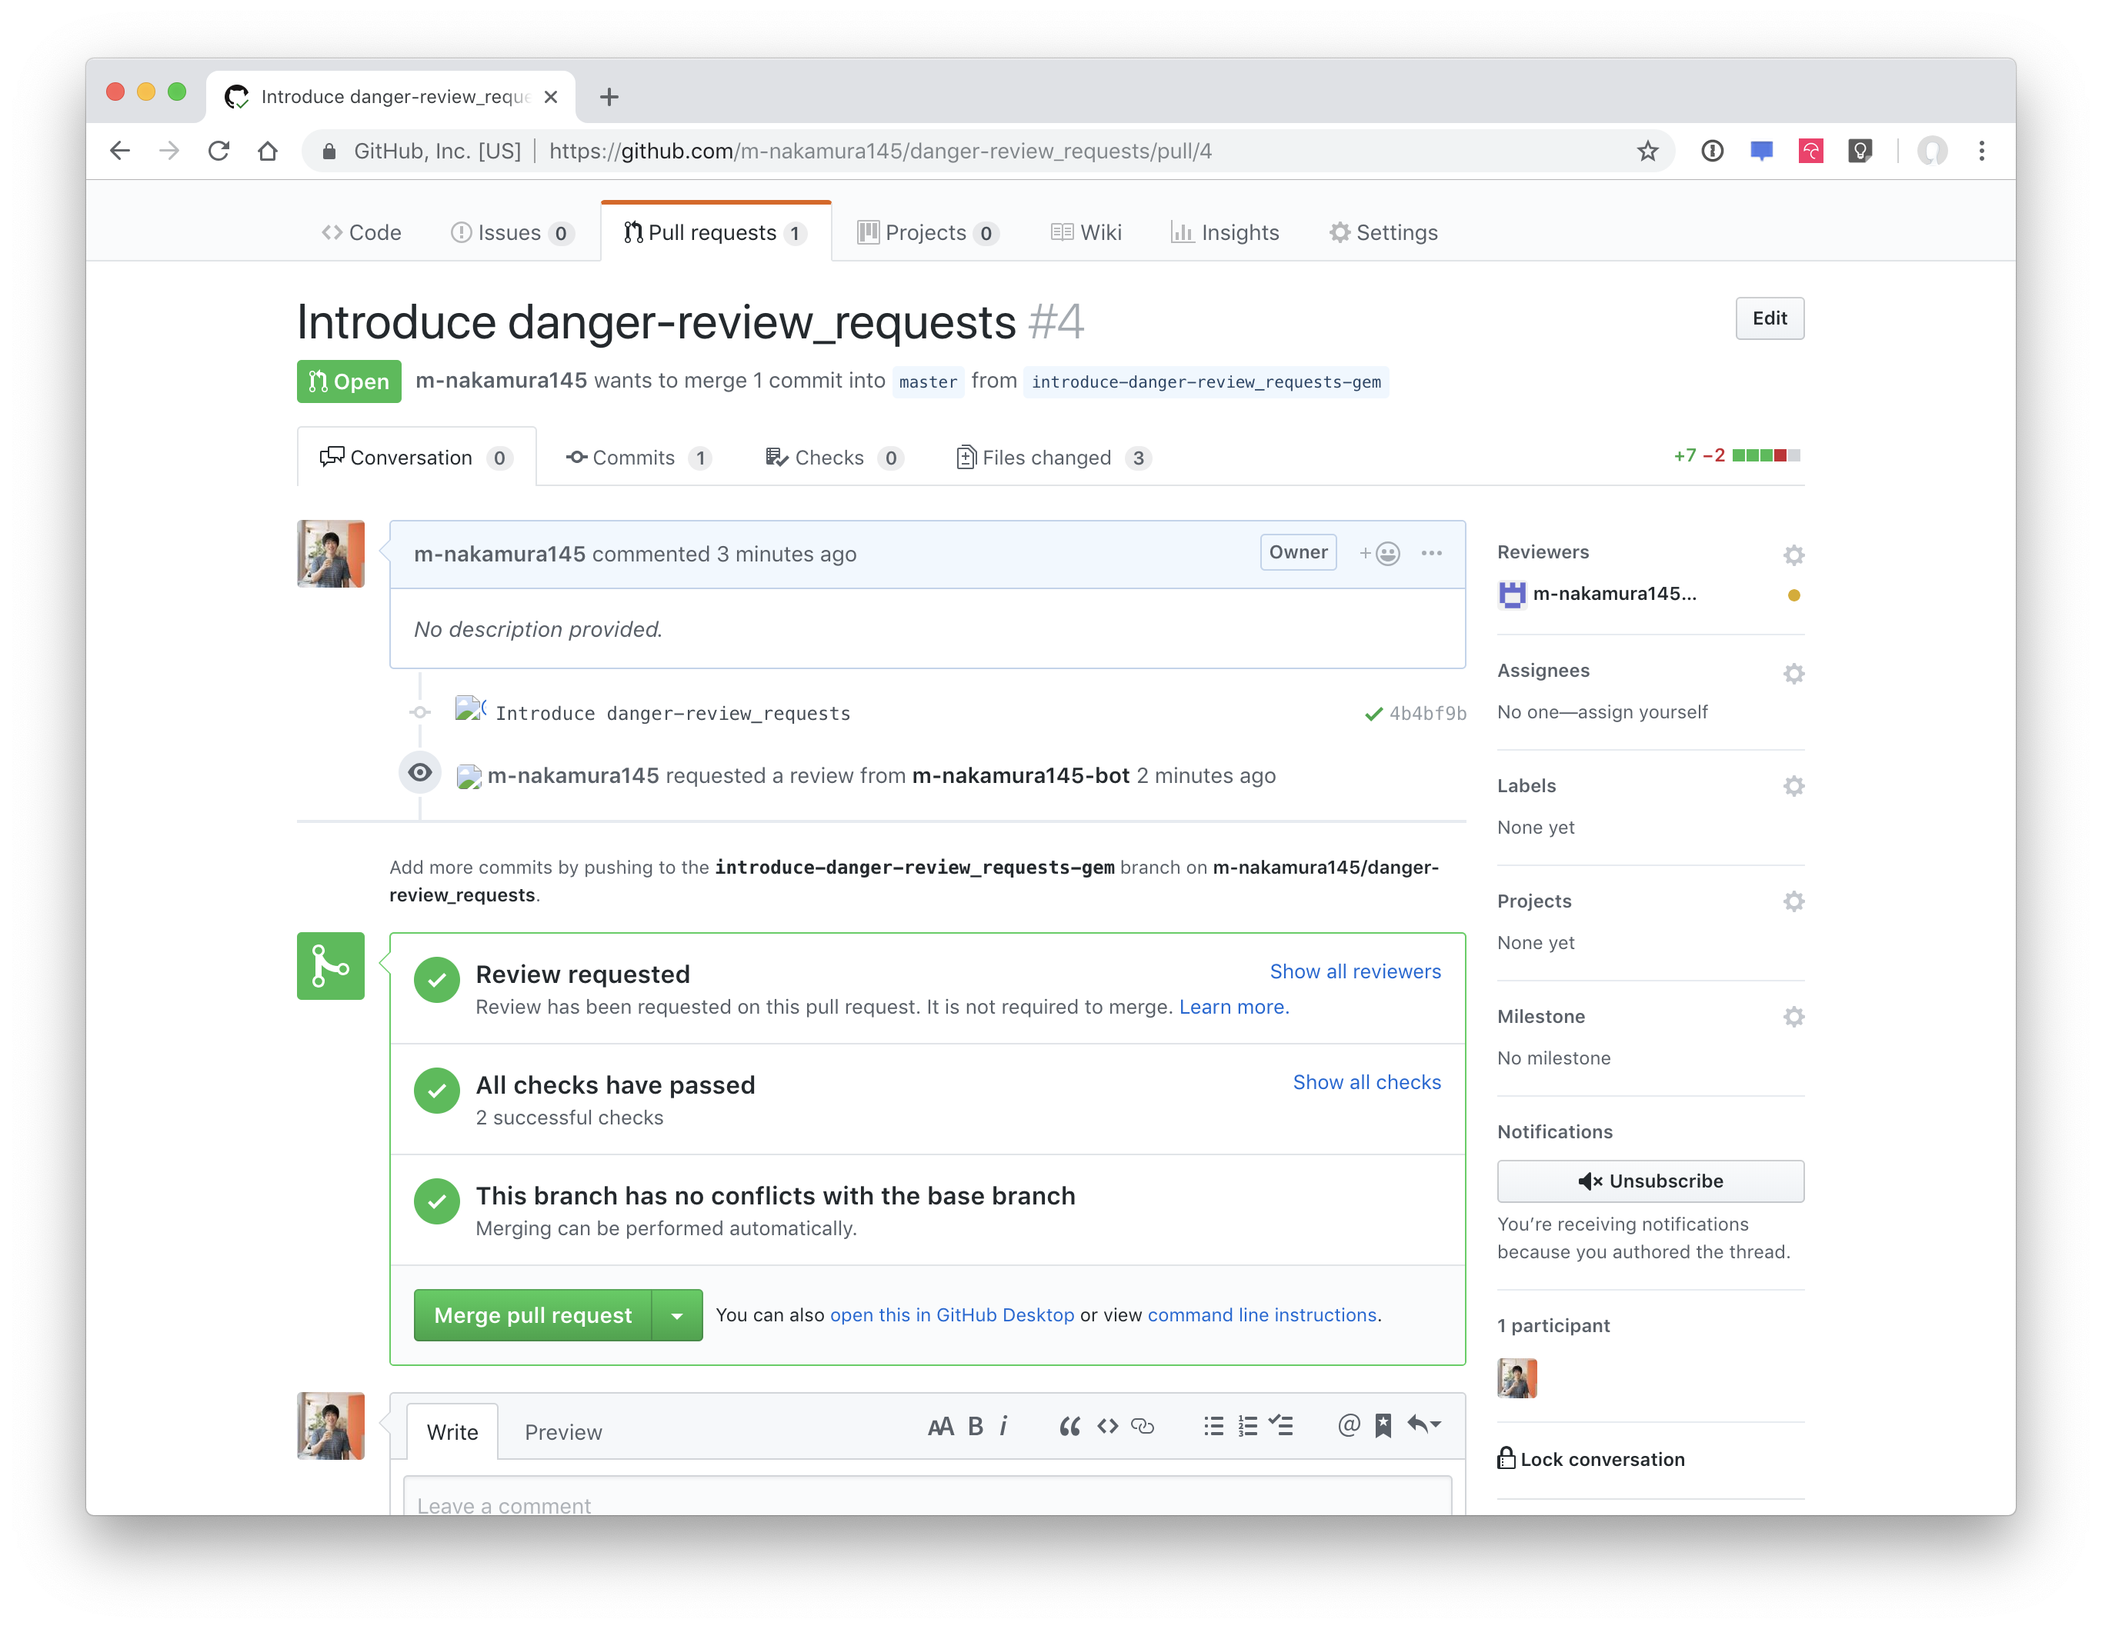
Task: Follow the Show all checks link
Action: pos(1366,1081)
